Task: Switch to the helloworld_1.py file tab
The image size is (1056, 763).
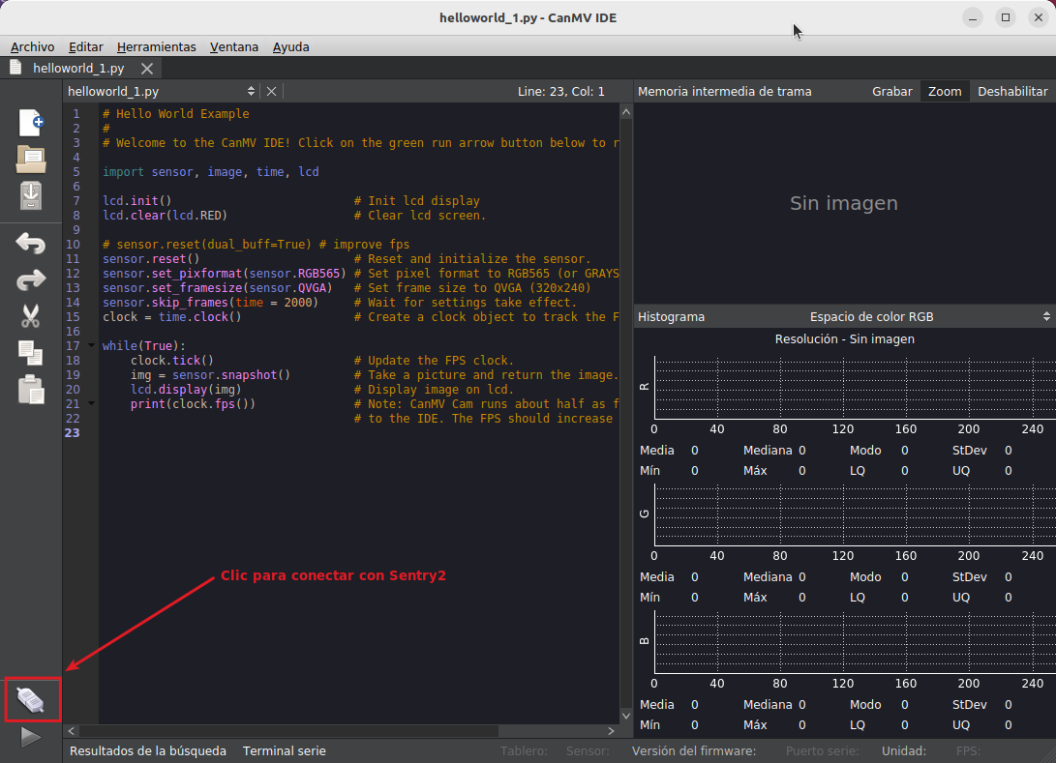Action: tap(78, 68)
